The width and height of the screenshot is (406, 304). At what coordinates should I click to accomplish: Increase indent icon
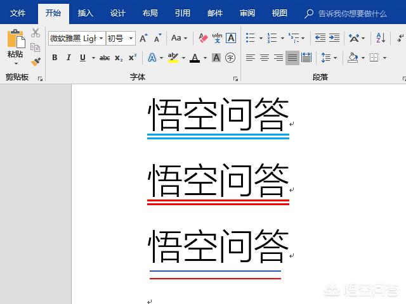coord(334,38)
